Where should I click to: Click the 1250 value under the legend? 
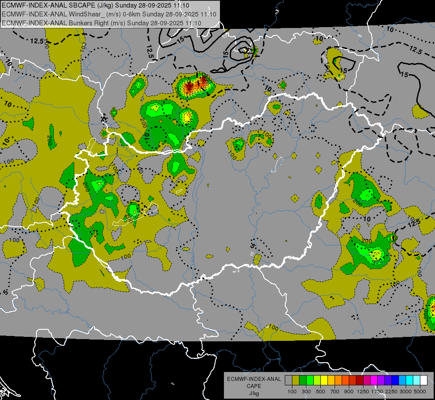[x=363, y=392]
